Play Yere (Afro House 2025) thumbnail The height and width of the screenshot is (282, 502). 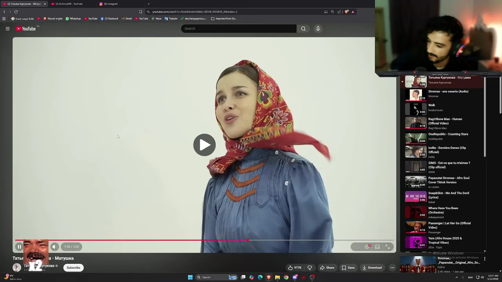[x=416, y=242]
